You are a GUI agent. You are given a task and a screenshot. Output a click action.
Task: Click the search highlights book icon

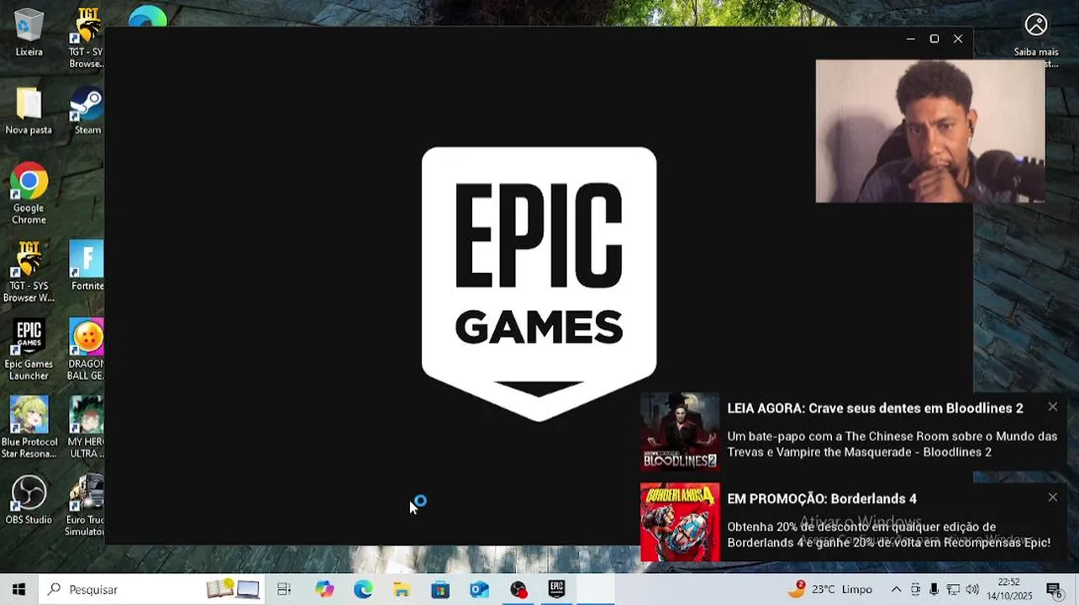point(220,589)
